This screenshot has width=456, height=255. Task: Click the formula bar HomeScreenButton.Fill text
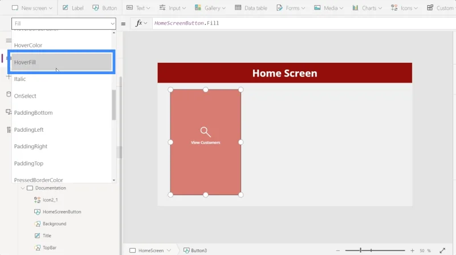187,23
